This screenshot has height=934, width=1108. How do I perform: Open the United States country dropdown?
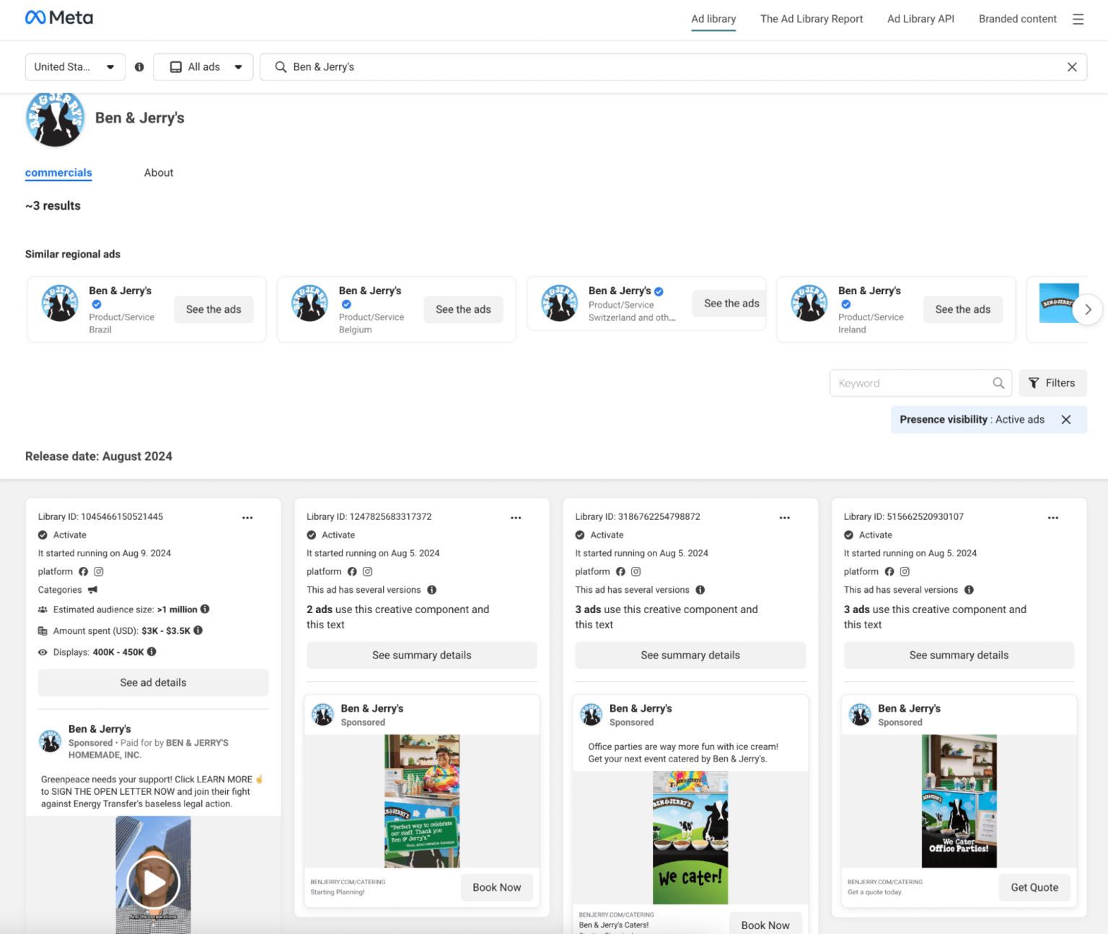pos(74,66)
